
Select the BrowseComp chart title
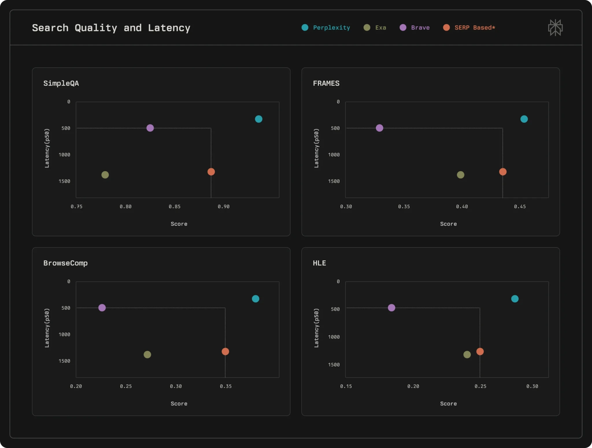65,263
